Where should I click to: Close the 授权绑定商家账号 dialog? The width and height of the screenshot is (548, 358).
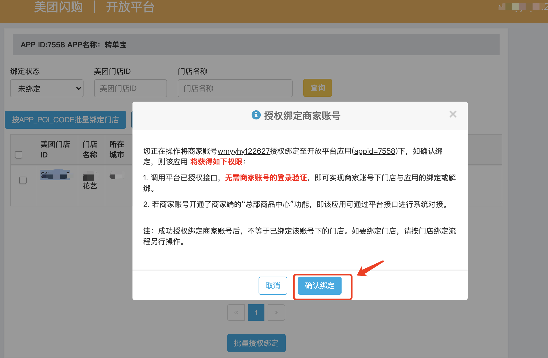[x=453, y=114]
